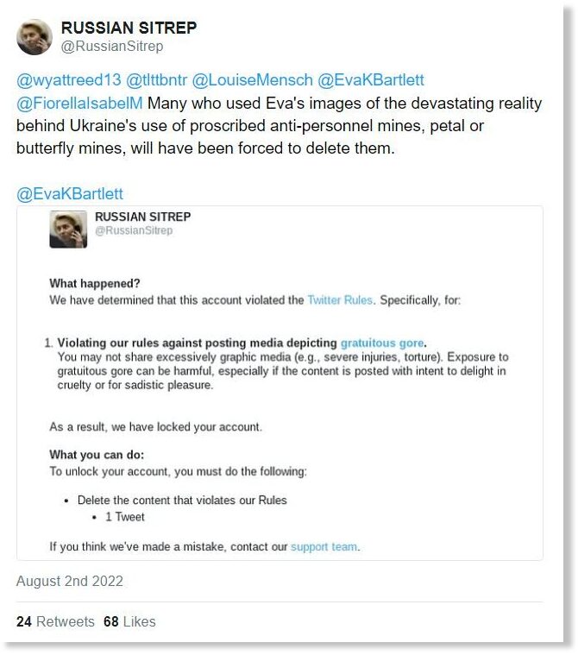
Task: Open the gratuitous gore policy link
Action: coord(382,343)
